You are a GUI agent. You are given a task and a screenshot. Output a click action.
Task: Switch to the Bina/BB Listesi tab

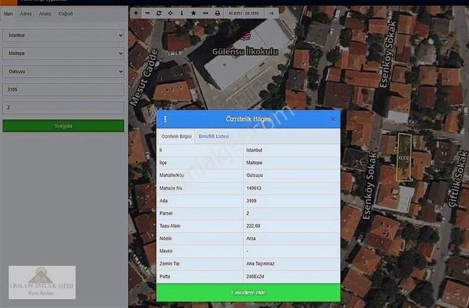[214, 137]
